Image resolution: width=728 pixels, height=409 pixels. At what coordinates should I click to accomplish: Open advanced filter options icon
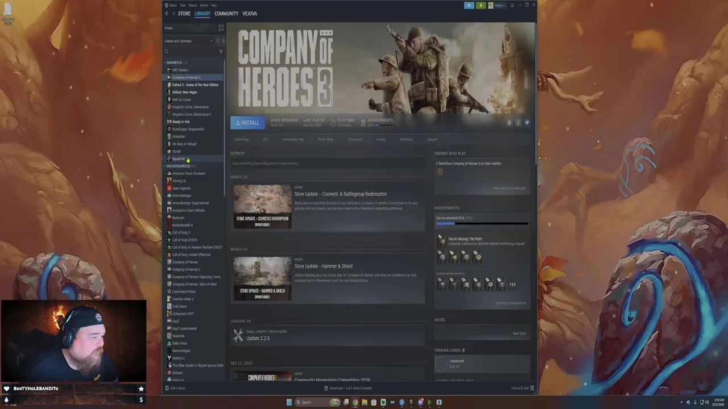(x=221, y=52)
